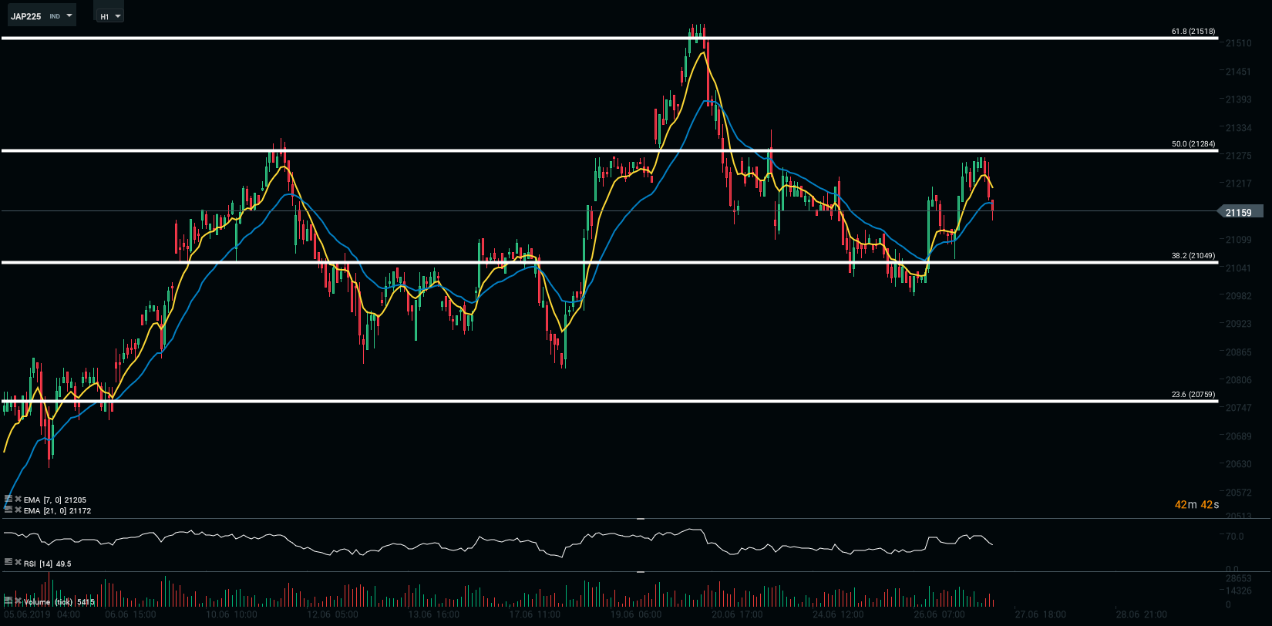Open settings icon for Volume (tick)
The width and height of the screenshot is (1272, 626).
coord(8,601)
